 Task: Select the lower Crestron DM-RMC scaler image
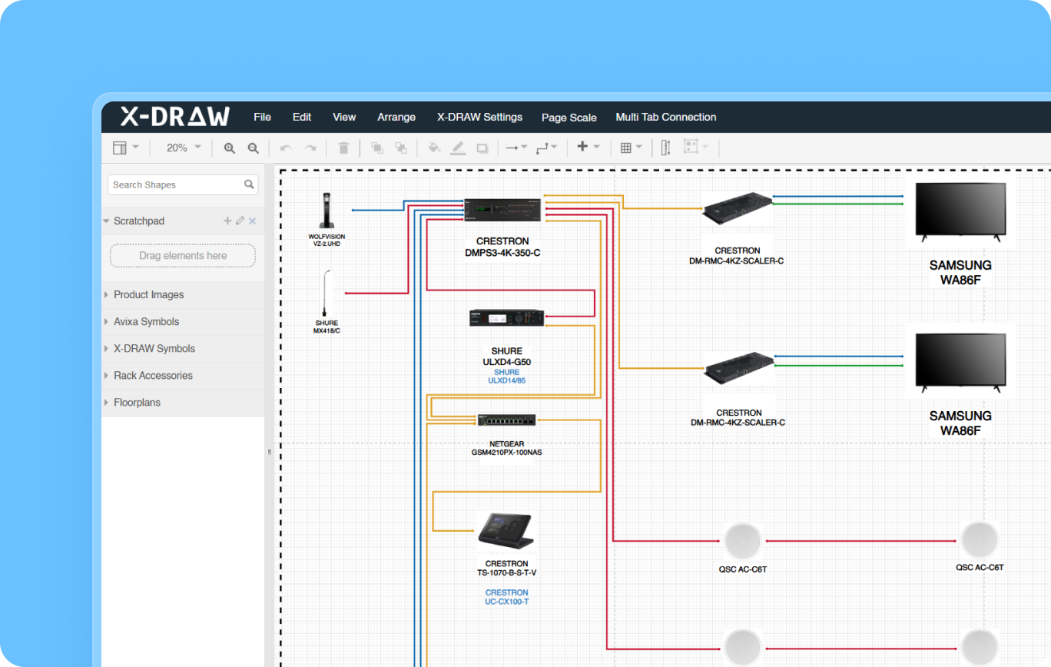(738, 369)
